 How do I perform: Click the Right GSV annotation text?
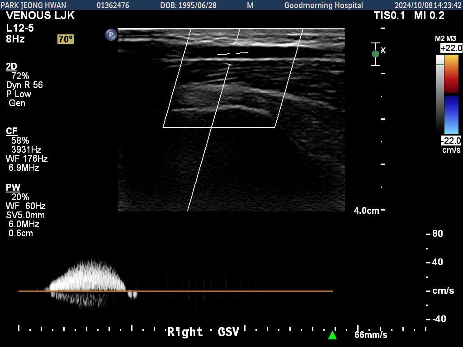click(x=203, y=332)
